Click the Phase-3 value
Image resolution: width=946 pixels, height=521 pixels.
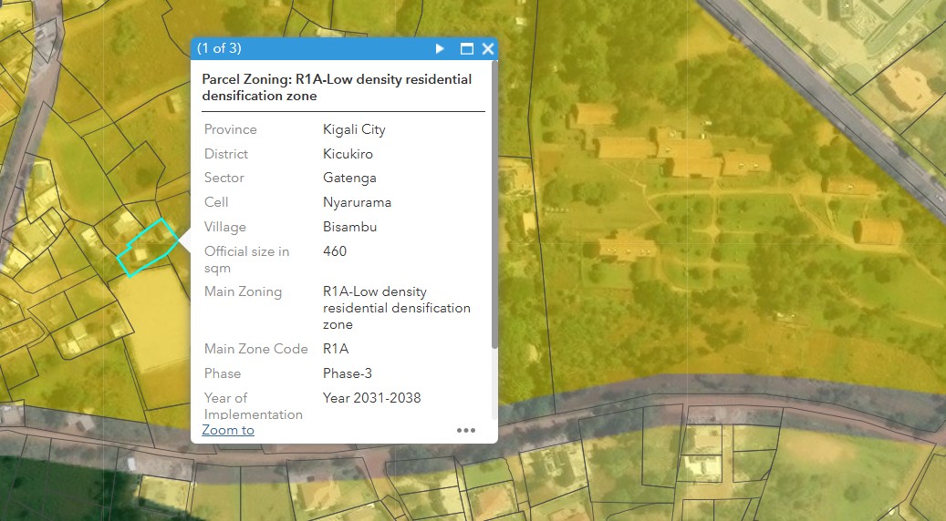pyautogui.click(x=348, y=373)
